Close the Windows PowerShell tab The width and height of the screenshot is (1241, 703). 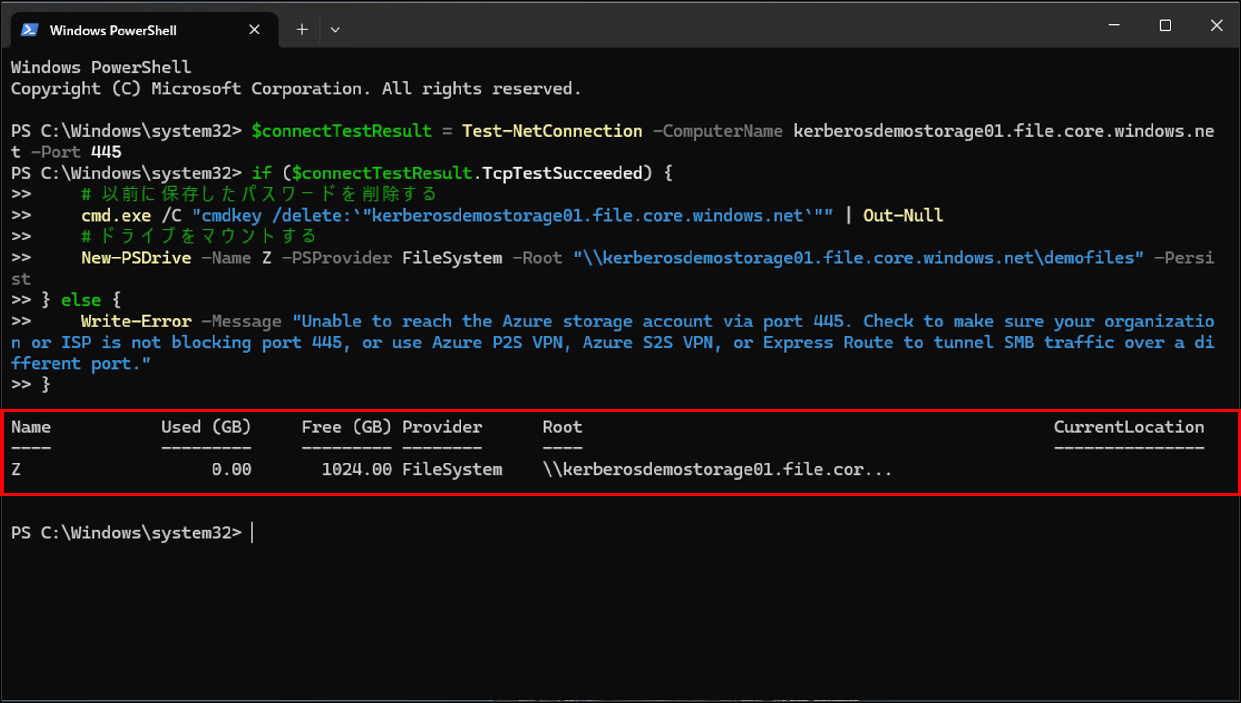tap(254, 30)
